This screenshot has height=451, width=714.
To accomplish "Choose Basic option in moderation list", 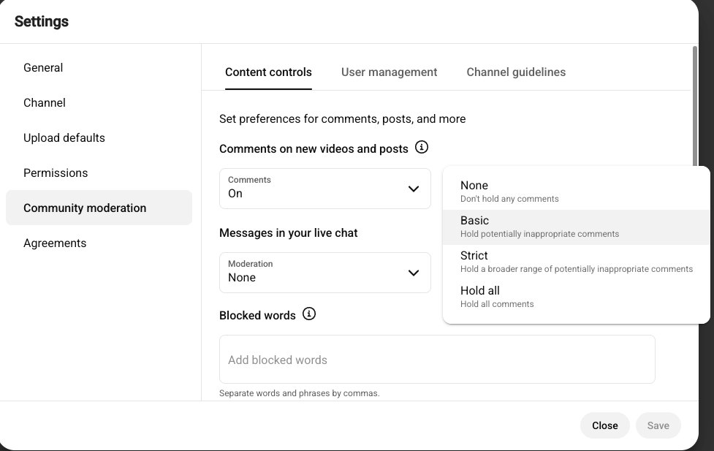I will (576, 227).
